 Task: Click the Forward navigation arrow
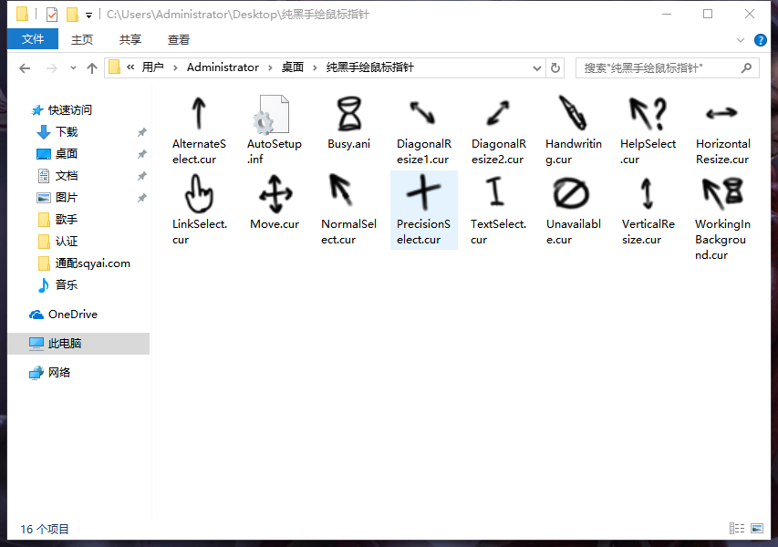click(52, 68)
